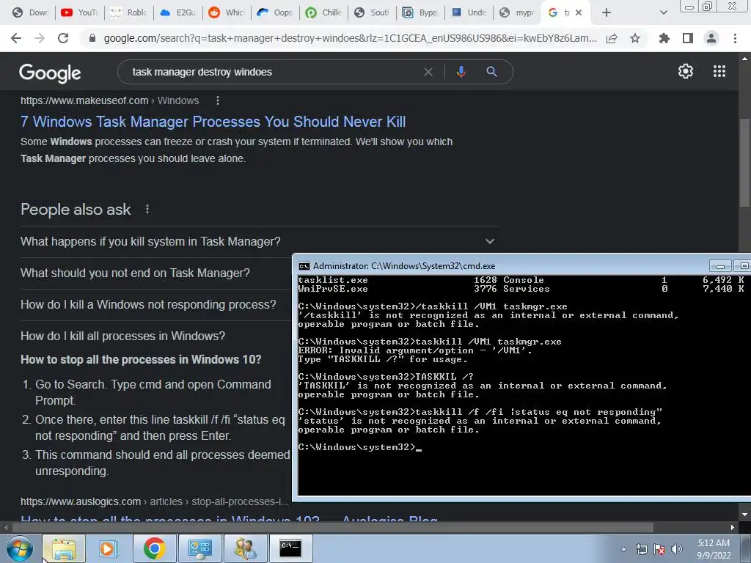This screenshot has height=563, width=751.
Task: Open the Chrome profile avatar
Action: [711, 38]
